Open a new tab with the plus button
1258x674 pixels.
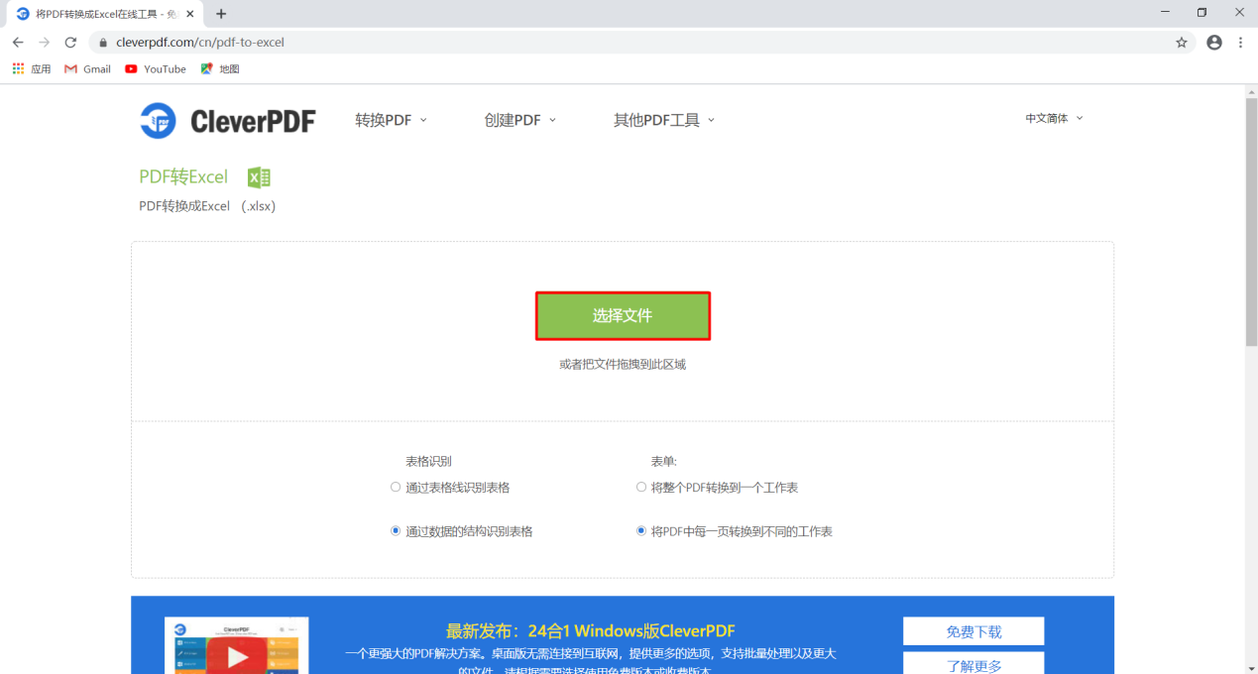221,14
